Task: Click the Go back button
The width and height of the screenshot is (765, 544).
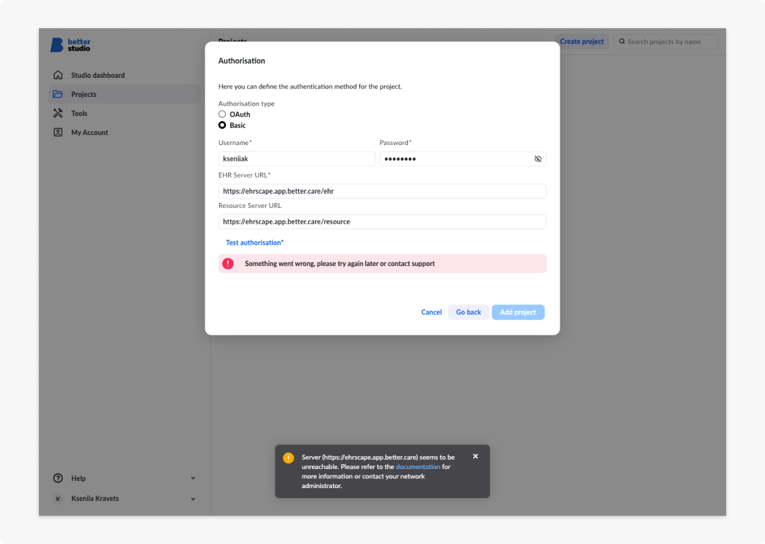Action: coord(468,312)
